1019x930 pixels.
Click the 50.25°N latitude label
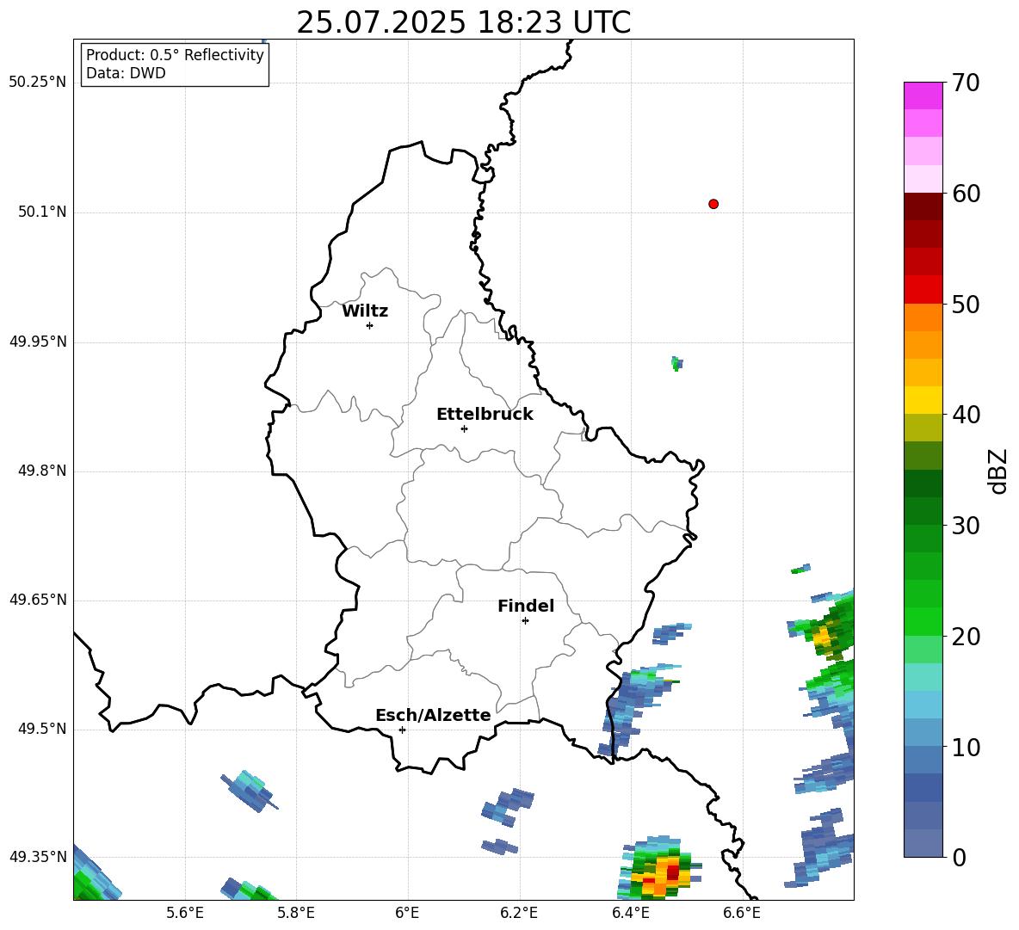pyautogui.click(x=38, y=83)
